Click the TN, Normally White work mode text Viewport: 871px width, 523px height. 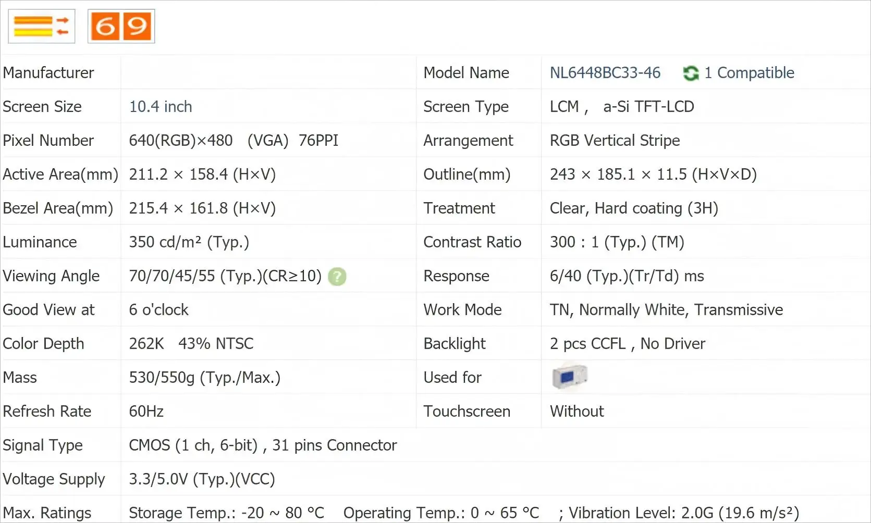pyautogui.click(x=666, y=310)
